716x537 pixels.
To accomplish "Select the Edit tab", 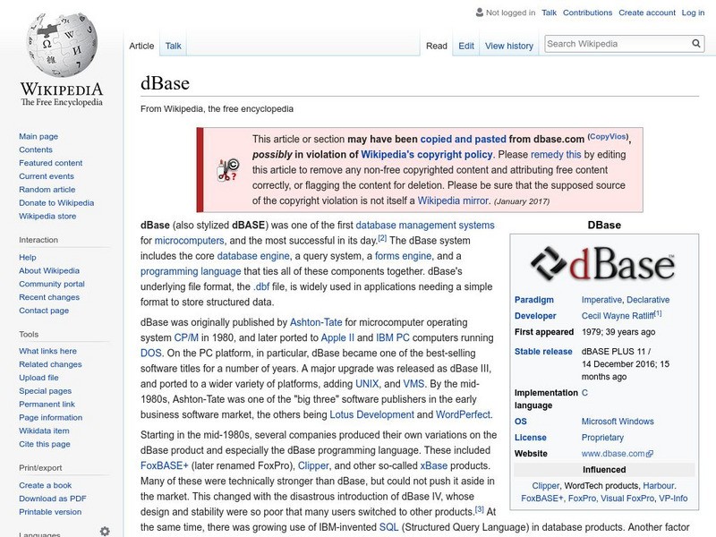I will (x=465, y=45).
